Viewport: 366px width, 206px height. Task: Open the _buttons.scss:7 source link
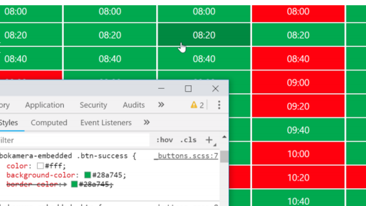coord(186,156)
